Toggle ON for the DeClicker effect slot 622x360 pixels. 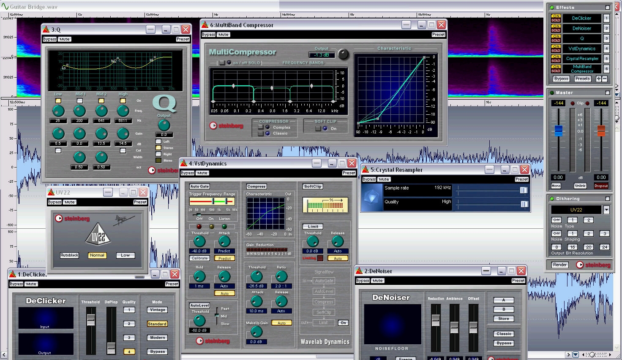pos(556,16)
